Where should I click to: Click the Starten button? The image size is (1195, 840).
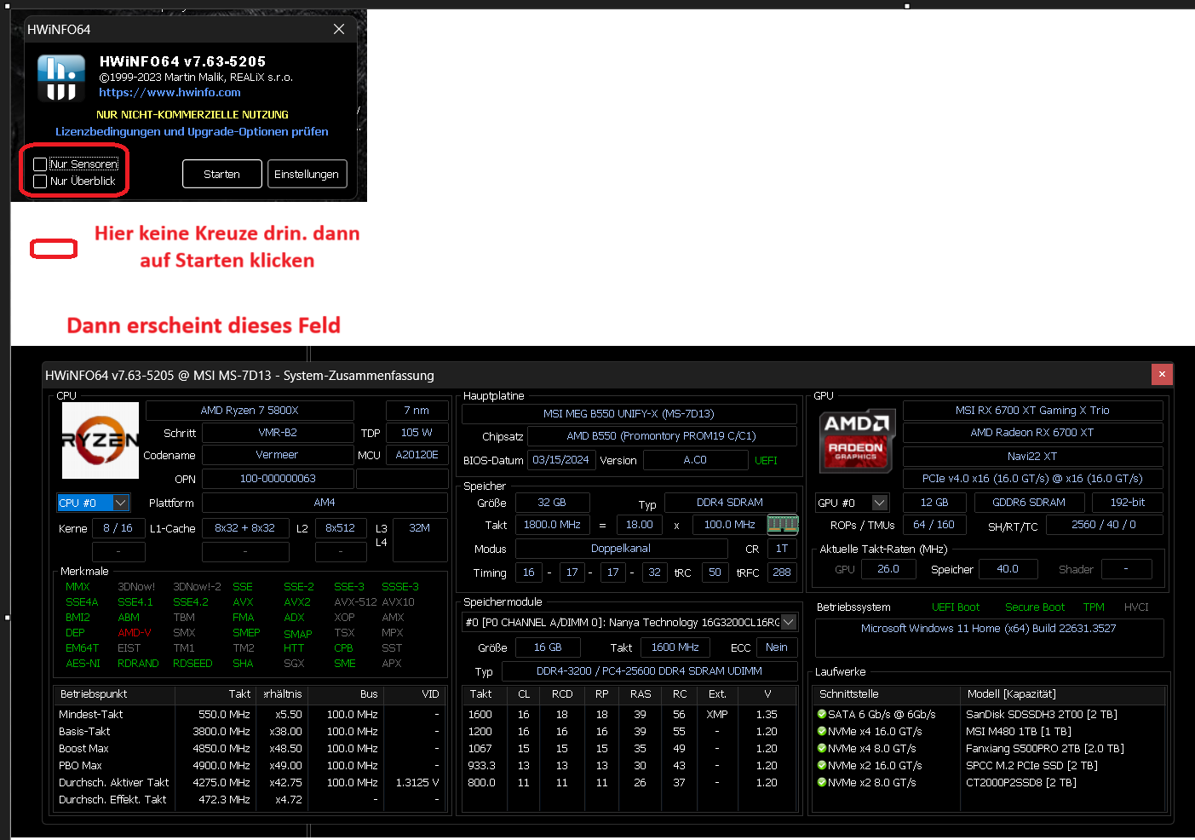click(221, 174)
